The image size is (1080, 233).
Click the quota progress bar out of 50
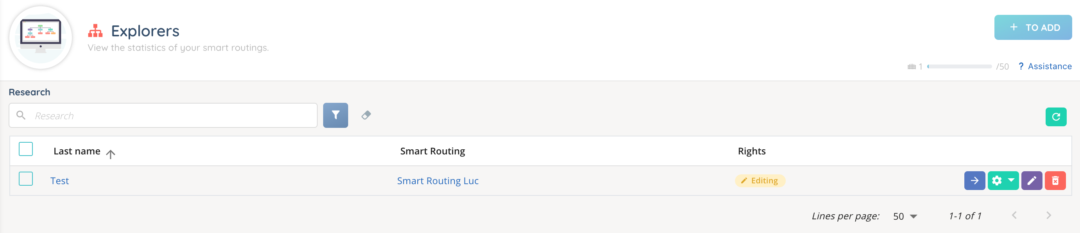[x=959, y=67]
